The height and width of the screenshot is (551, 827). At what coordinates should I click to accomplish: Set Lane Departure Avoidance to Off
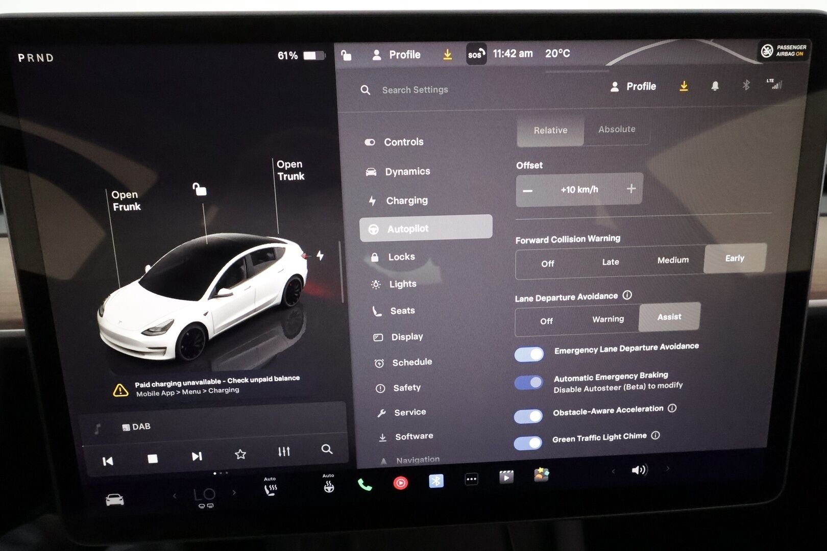pos(546,321)
